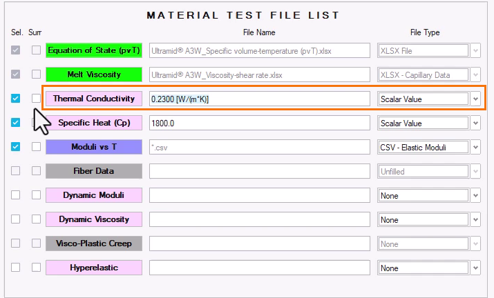Uncheck Sel. for Specific Heat (Cp)
The height and width of the screenshot is (298, 494).
tap(15, 122)
